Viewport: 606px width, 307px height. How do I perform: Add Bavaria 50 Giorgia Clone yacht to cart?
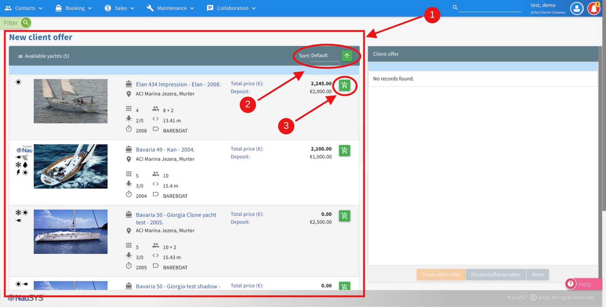[344, 216]
